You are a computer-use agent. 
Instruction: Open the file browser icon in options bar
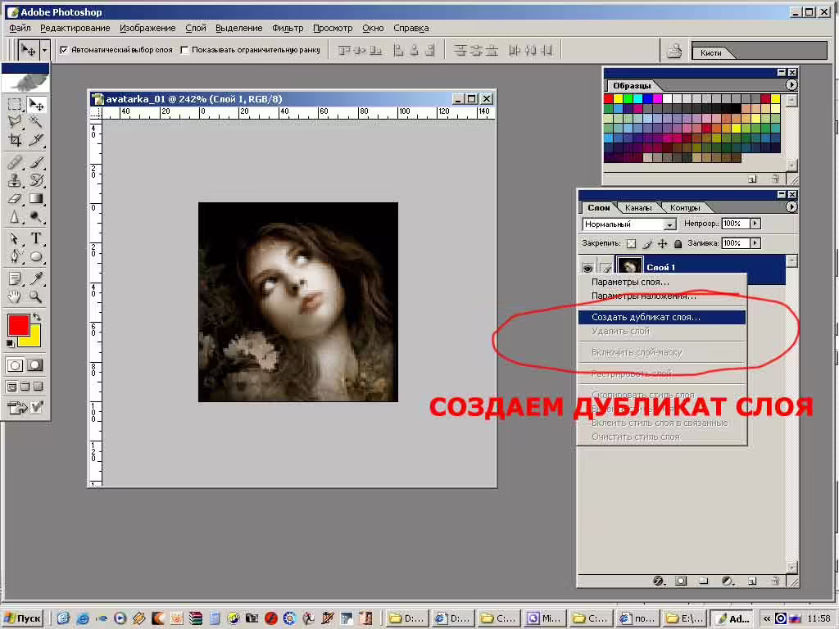[x=674, y=50]
